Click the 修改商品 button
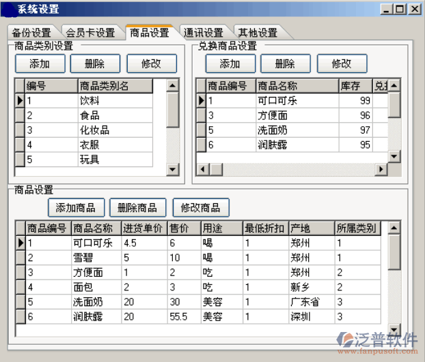This screenshot has height=362, width=425. 201,208
